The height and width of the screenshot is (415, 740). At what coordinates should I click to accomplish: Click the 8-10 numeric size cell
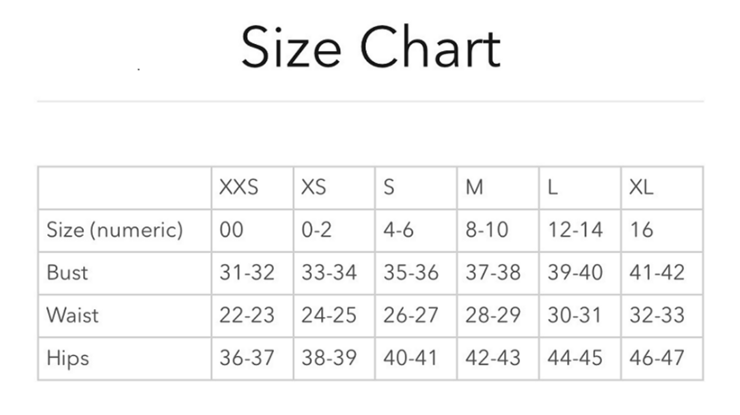click(487, 230)
